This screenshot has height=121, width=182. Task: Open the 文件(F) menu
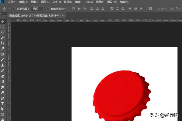(x=12, y=2)
